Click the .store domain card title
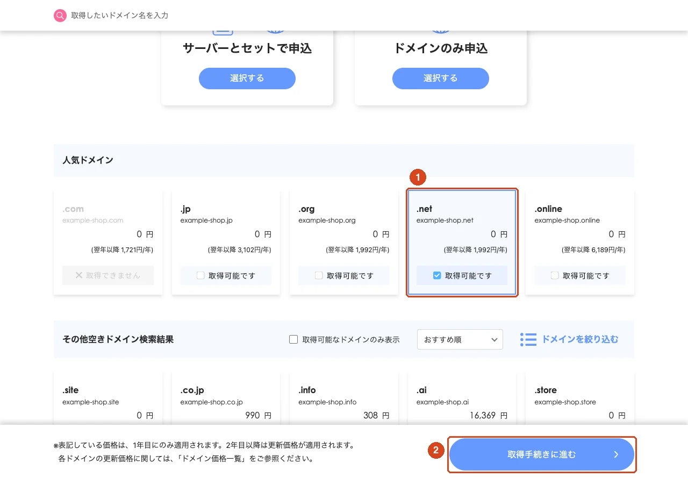The width and height of the screenshot is (688, 484). click(x=546, y=390)
